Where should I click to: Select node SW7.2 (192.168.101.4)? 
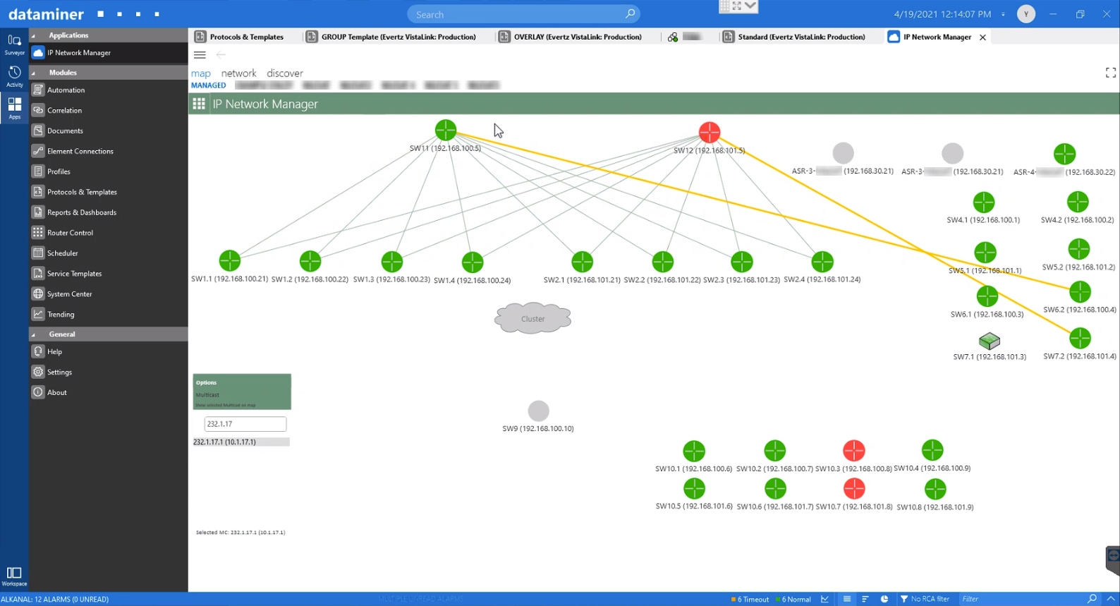point(1080,338)
